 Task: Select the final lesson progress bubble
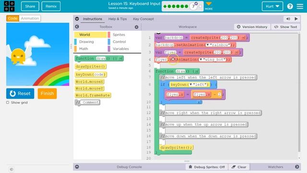(x=200, y=6)
